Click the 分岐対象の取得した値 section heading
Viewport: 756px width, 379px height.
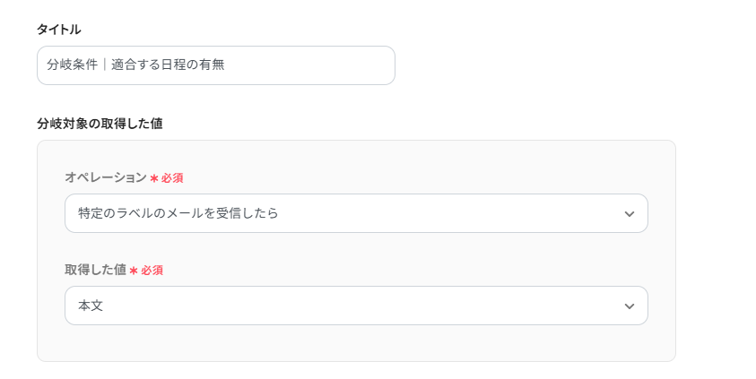coord(100,124)
